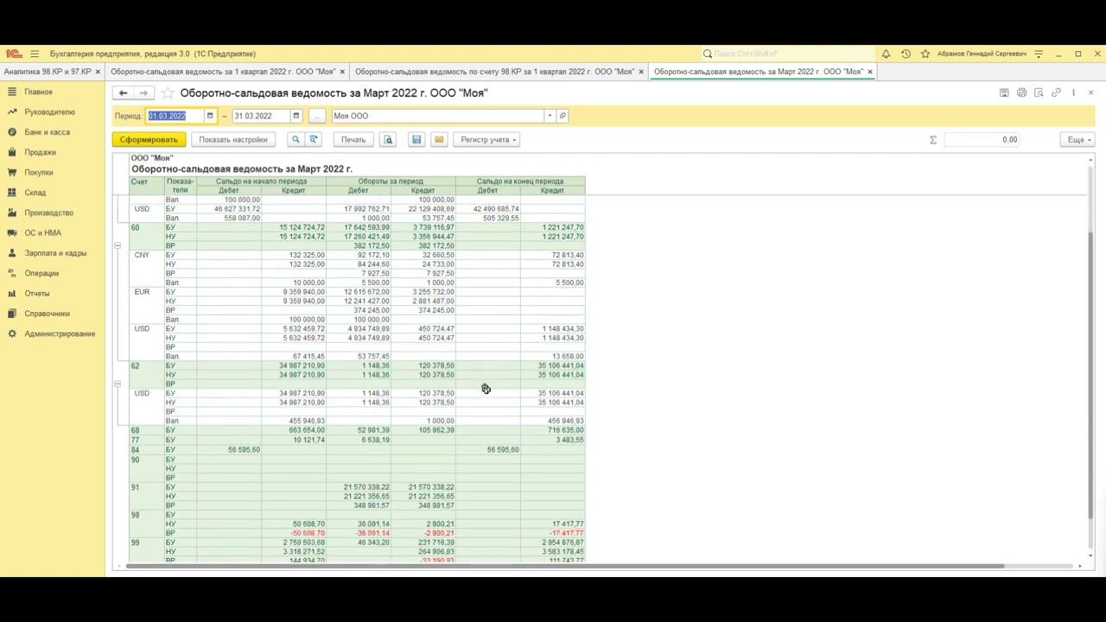Viewport: 1106px width, 622px height.
Task: Expand the Регистр учета dropdown
Action: point(487,139)
